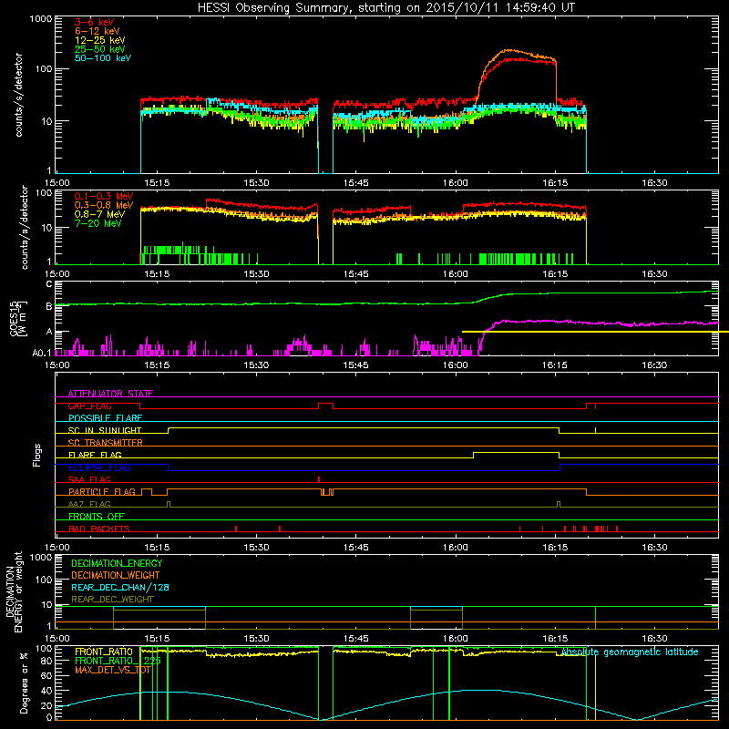Click the SC_IN_SUNLIGHT flag label
The image size is (729, 729).
click(x=105, y=430)
